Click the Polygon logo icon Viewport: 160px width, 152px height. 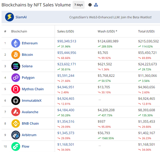coord(16,78)
